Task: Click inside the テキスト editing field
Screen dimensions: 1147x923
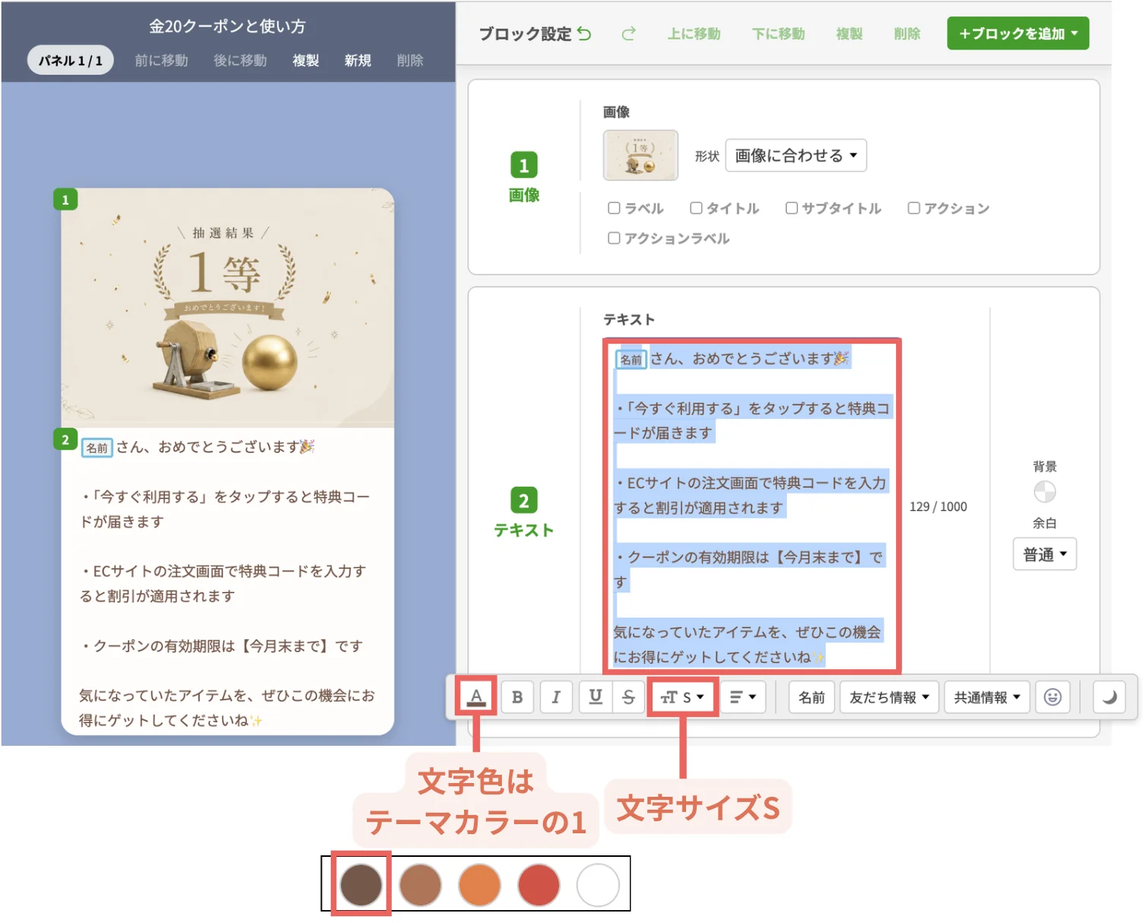Action: [x=751, y=506]
